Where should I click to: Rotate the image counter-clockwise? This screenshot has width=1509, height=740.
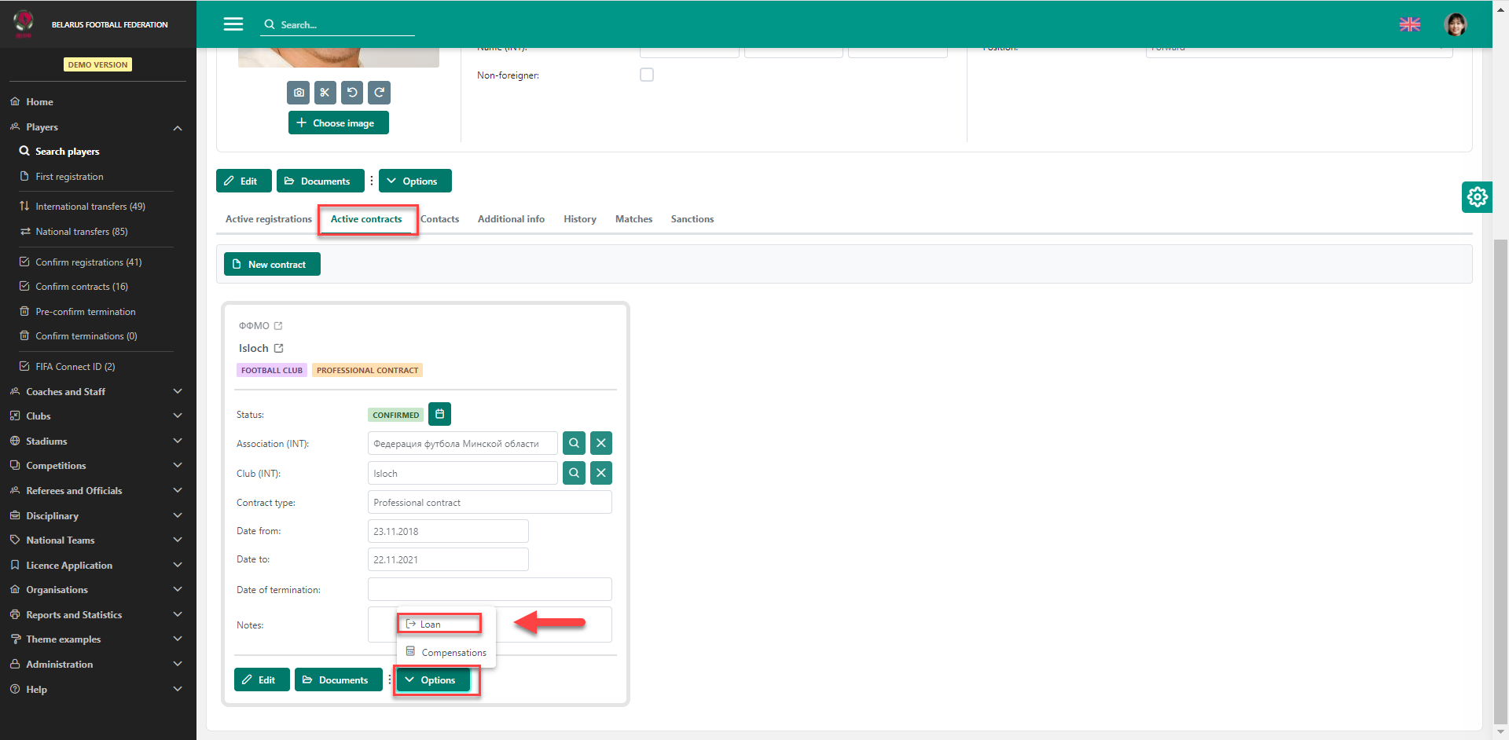[352, 93]
